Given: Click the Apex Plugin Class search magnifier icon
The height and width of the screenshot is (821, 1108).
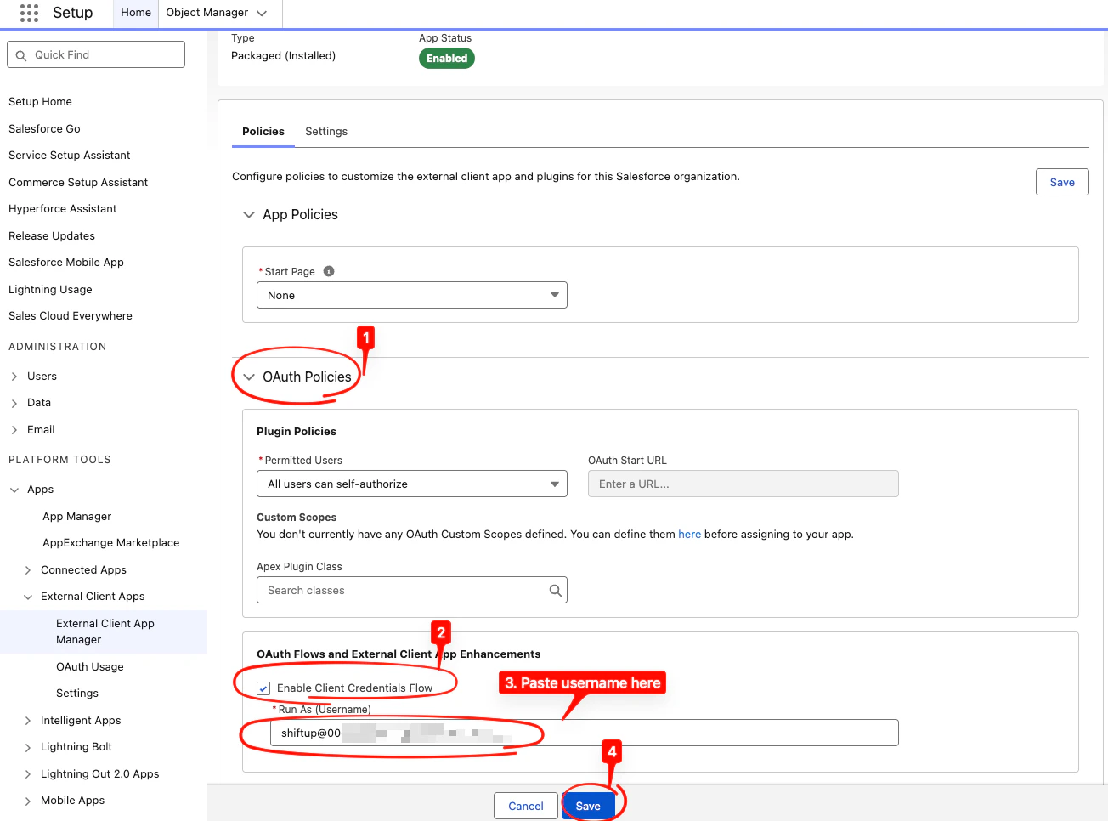Looking at the screenshot, I should pos(555,590).
